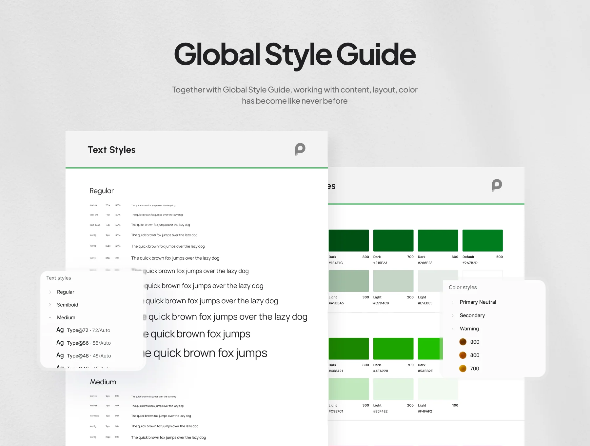Collapse the Warning color group chevron
This screenshot has width=590, height=446.
tap(453, 329)
